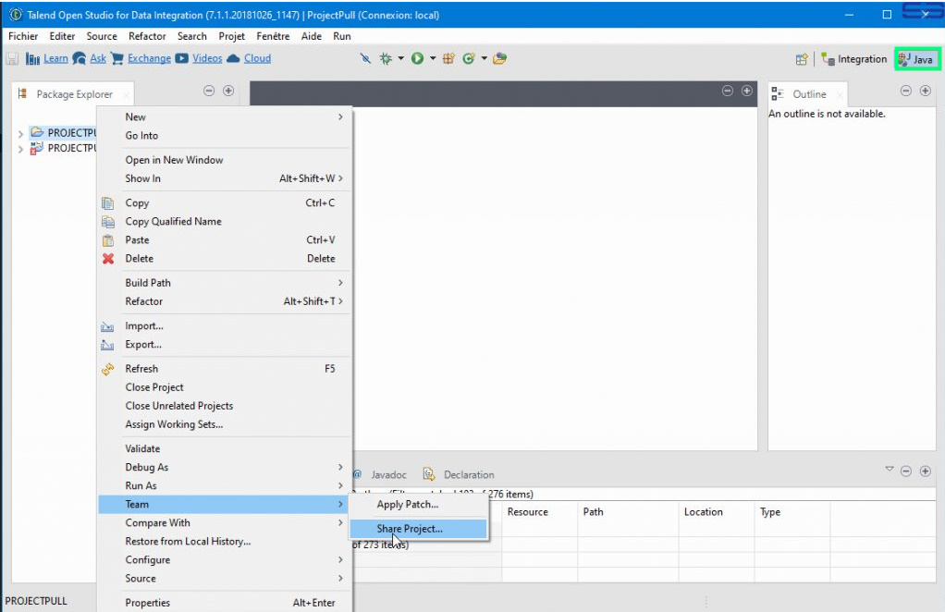Expand the New submenu

tap(224, 116)
